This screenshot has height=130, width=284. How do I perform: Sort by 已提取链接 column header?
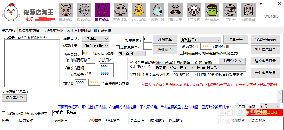pos(156,121)
